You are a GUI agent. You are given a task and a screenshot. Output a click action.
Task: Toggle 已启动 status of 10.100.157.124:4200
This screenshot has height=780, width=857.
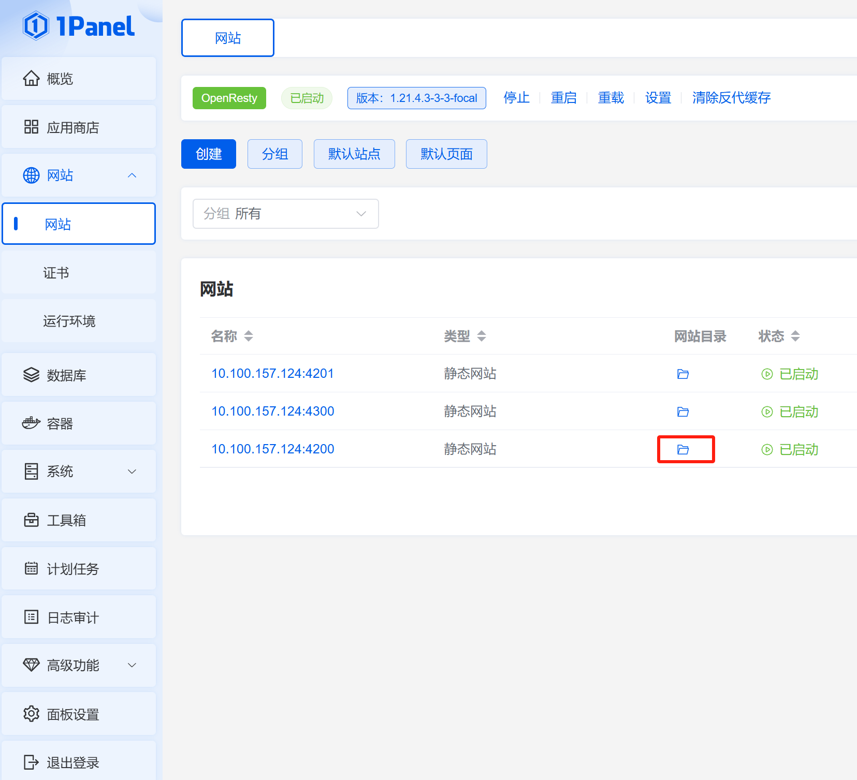[x=790, y=449]
